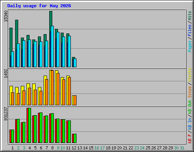
Task: Click the 'Daily usage for May 2026' title
Action: [x=39, y=6]
